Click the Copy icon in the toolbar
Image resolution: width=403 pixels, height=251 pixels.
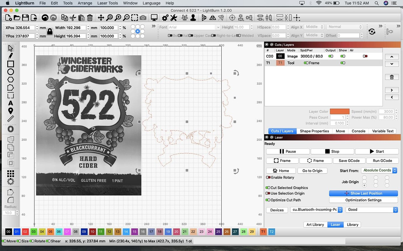coord(65,18)
